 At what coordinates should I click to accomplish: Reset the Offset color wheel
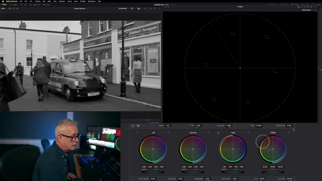[x=288, y=133]
